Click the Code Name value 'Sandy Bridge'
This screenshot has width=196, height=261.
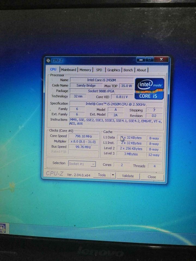tap(86, 85)
